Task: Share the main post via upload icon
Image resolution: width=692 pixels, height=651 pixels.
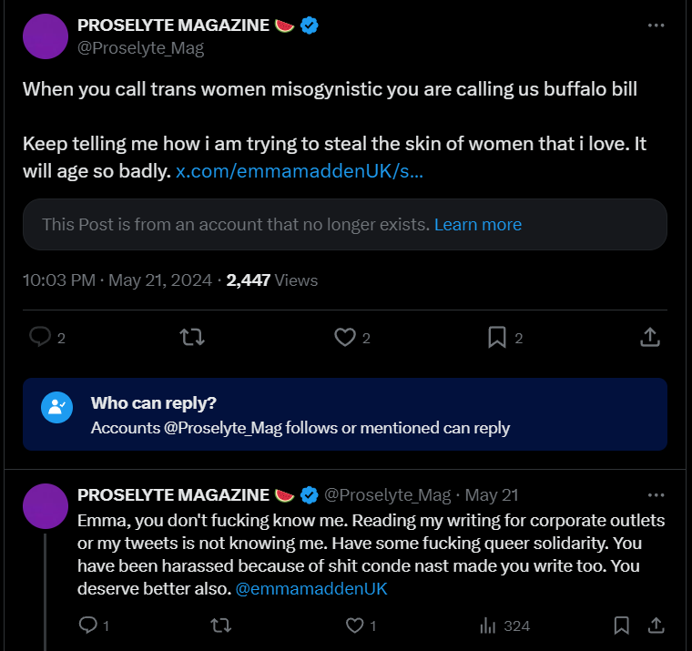Action: pos(650,337)
